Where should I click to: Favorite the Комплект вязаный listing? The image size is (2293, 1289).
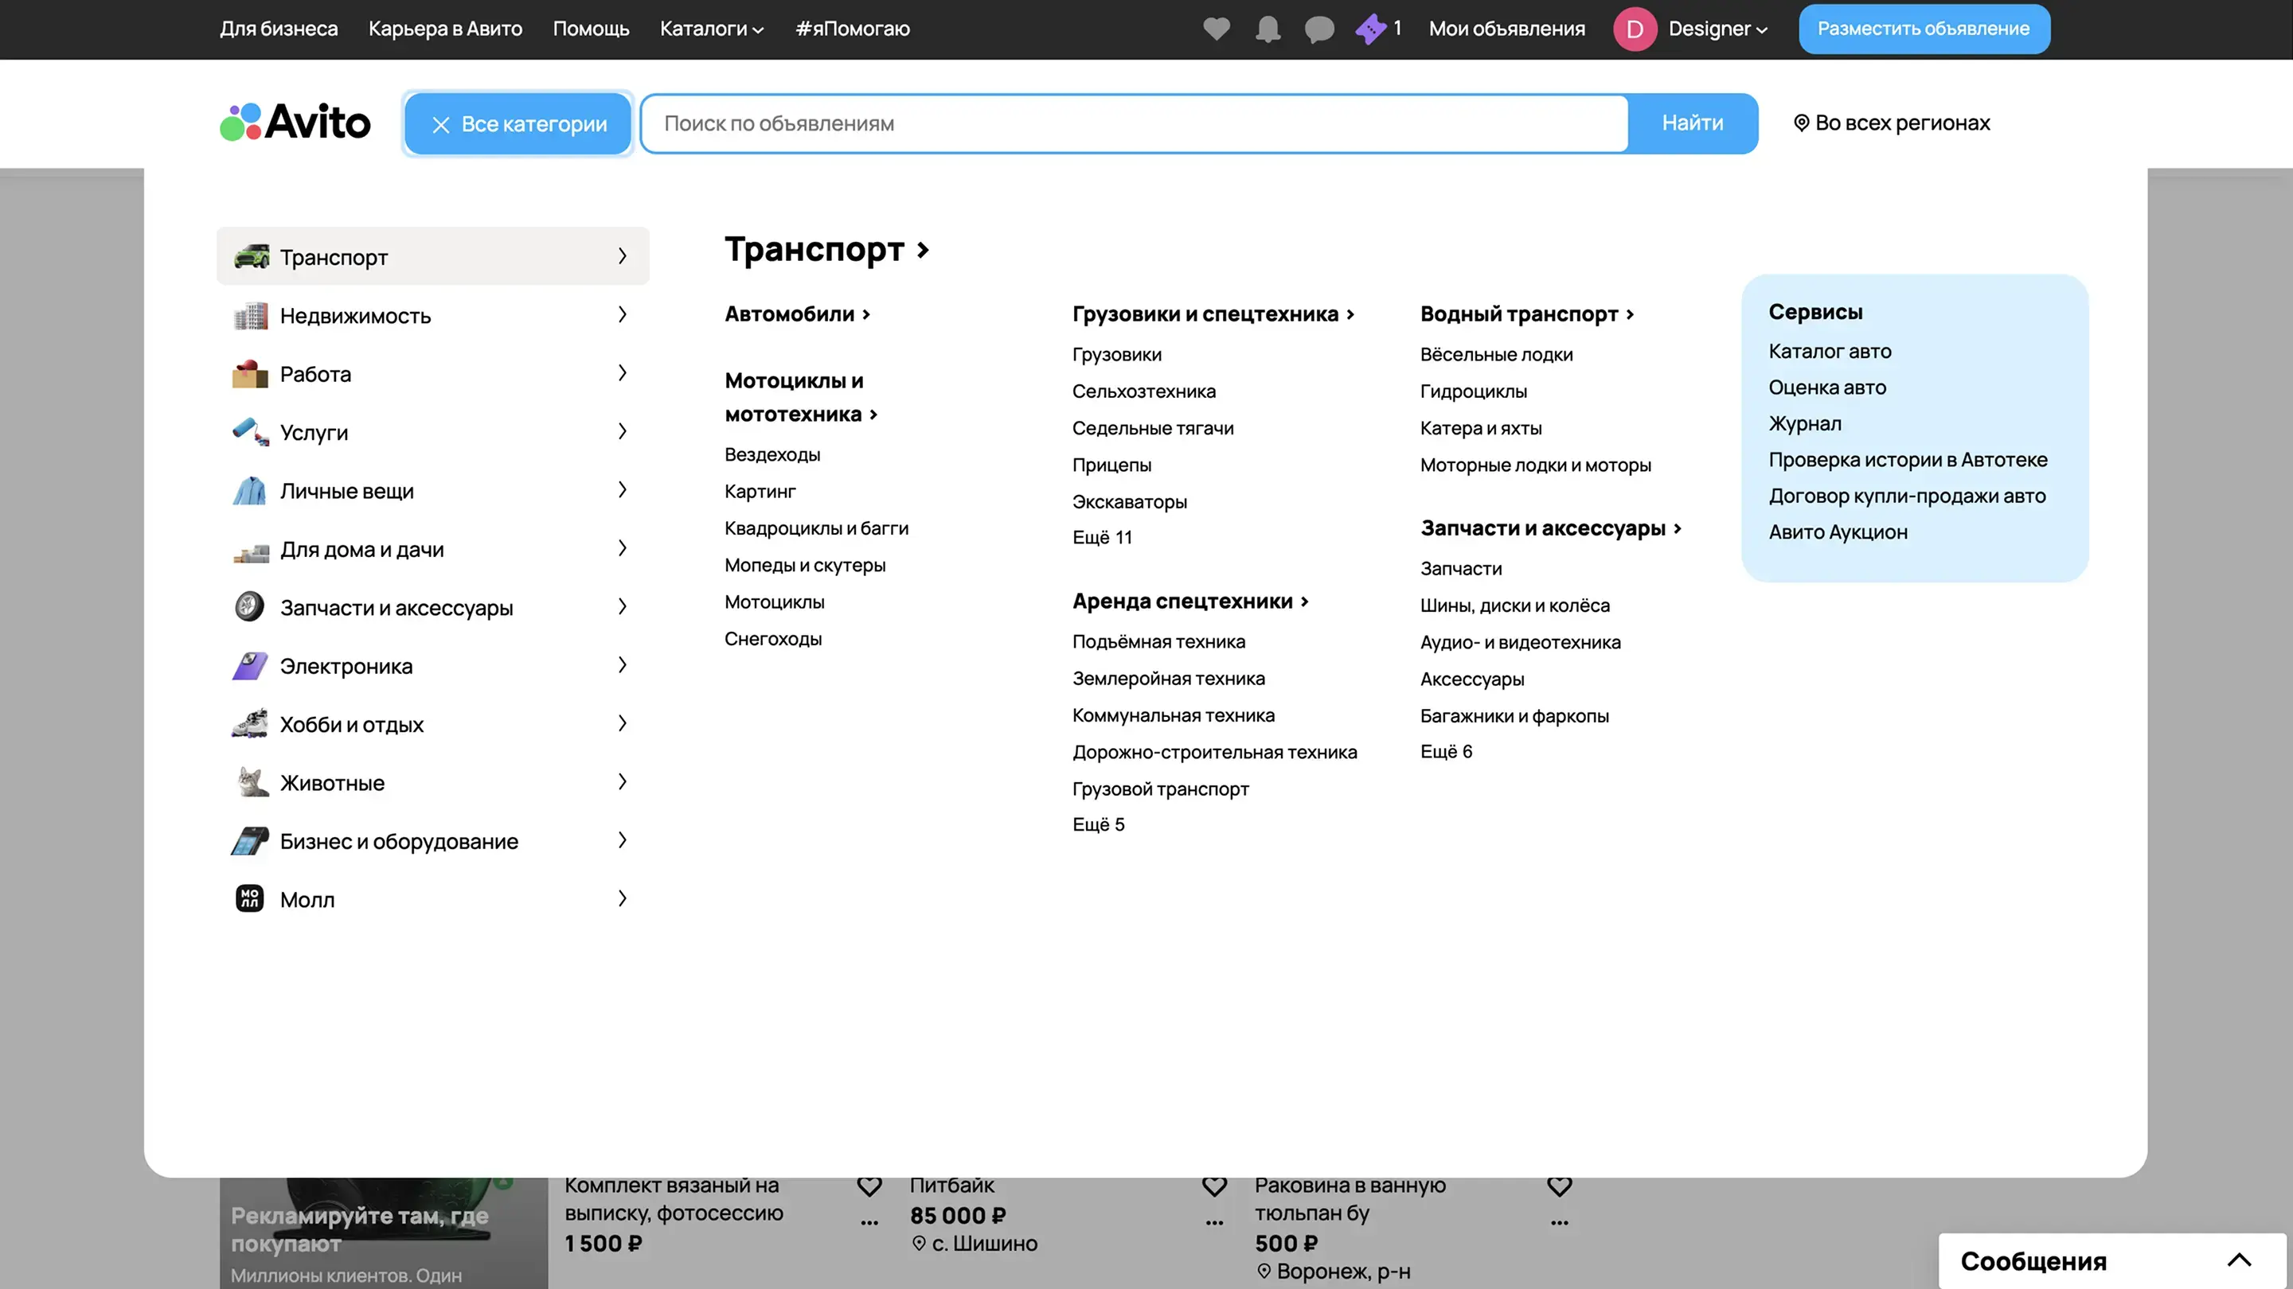pyautogui.click(x=869, y=1186)
